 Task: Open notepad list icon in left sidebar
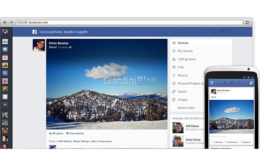click(x=5, y=97)
